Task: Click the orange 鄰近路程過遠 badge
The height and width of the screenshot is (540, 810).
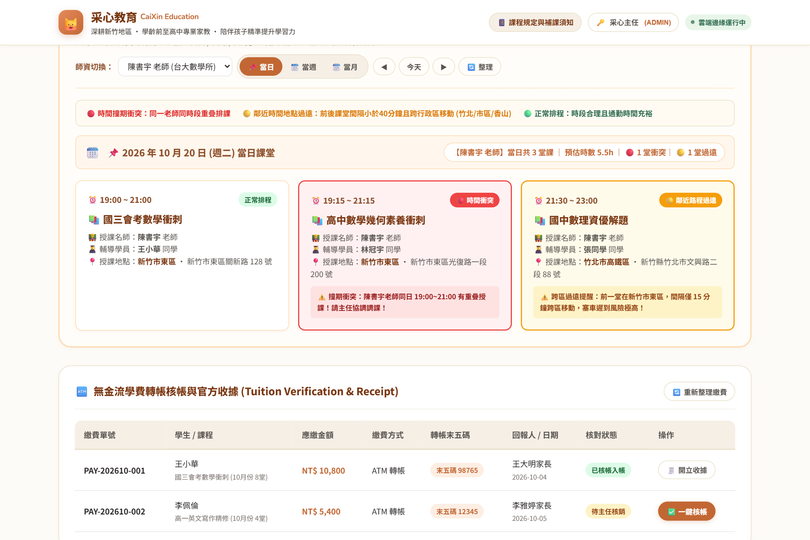Action: 691,200
